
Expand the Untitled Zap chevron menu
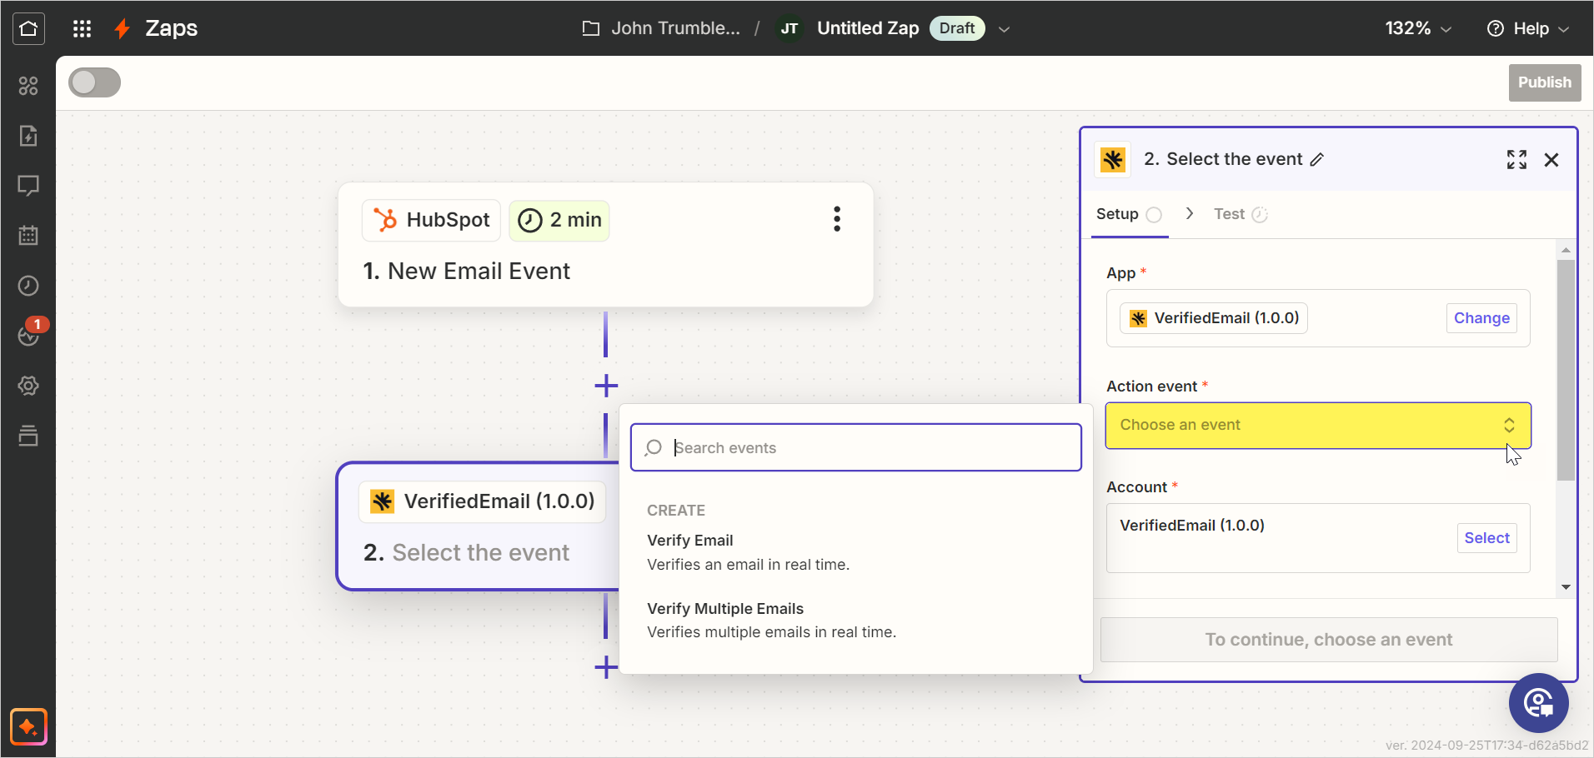point(1005,29)
